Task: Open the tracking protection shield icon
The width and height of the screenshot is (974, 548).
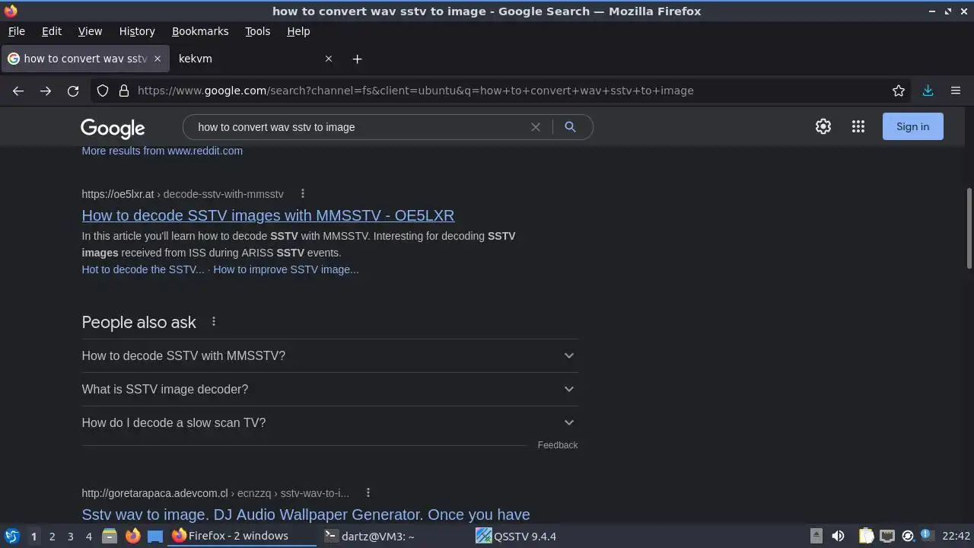Action: (103, 91)
